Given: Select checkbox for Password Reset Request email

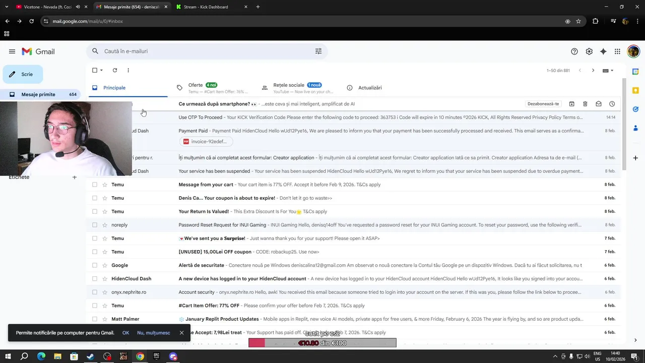Looking at the screenshot, I should pyautogui.click(x=95, y=225).
